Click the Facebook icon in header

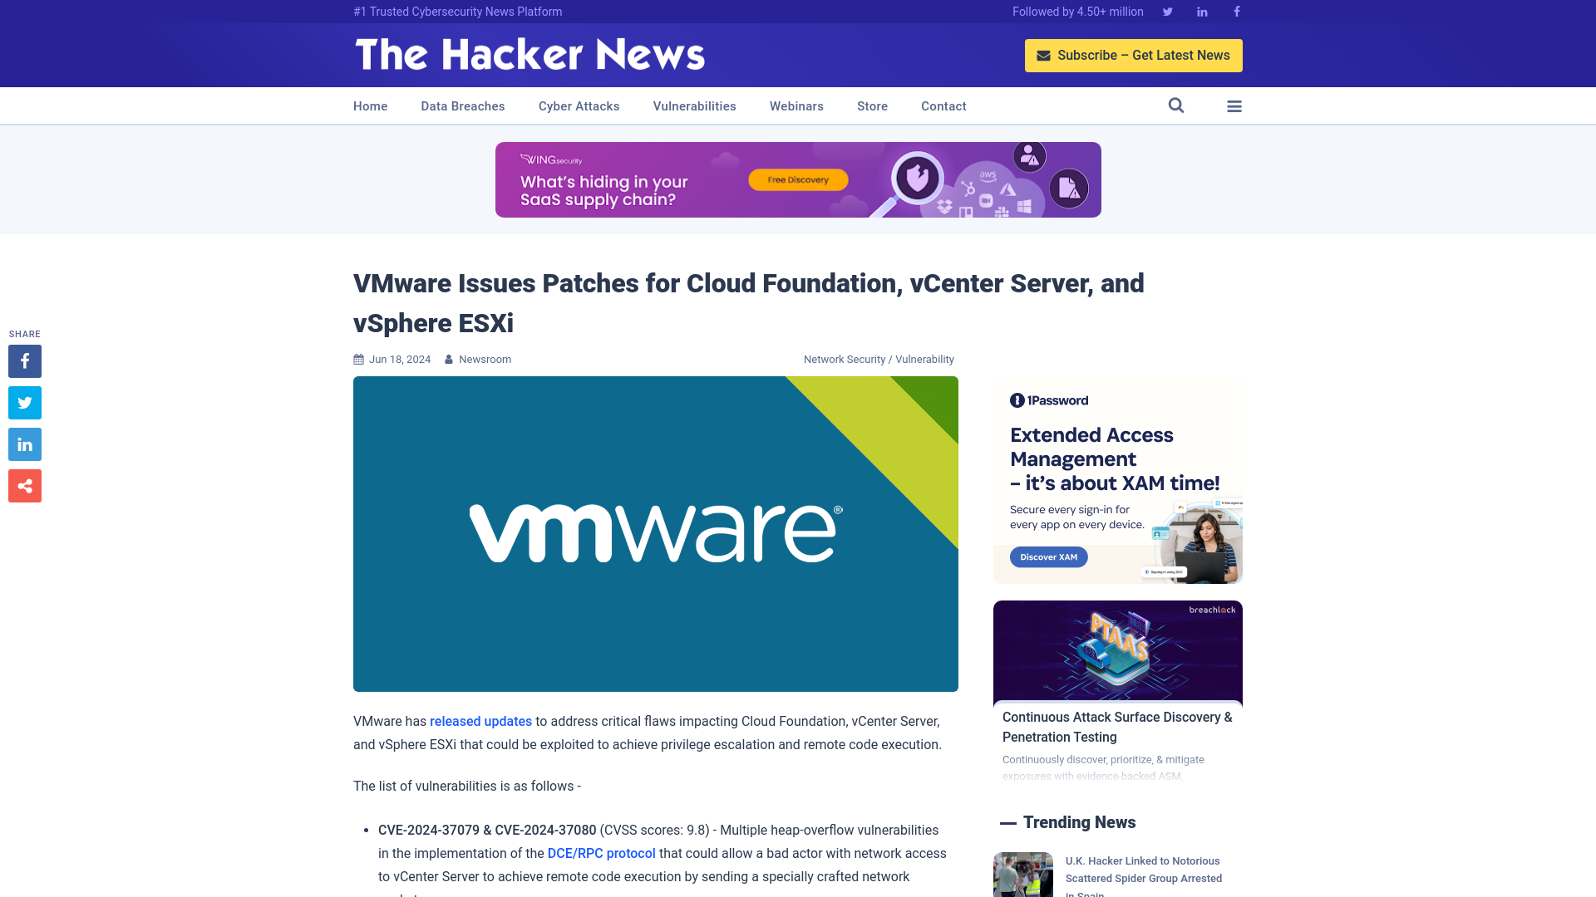pyautogui.click(x=1236, y=11)
